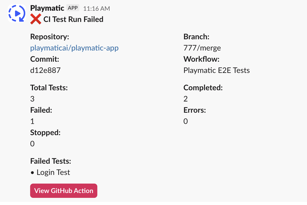The width and height of the screenshot is (307, 205).
Task: Click the branch name 777/merge
Action: click(202, 48)
